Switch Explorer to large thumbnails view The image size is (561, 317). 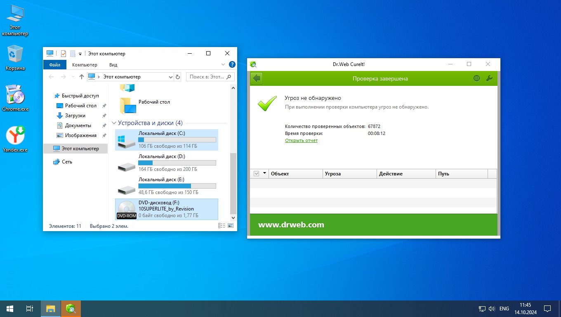[231, 226]
